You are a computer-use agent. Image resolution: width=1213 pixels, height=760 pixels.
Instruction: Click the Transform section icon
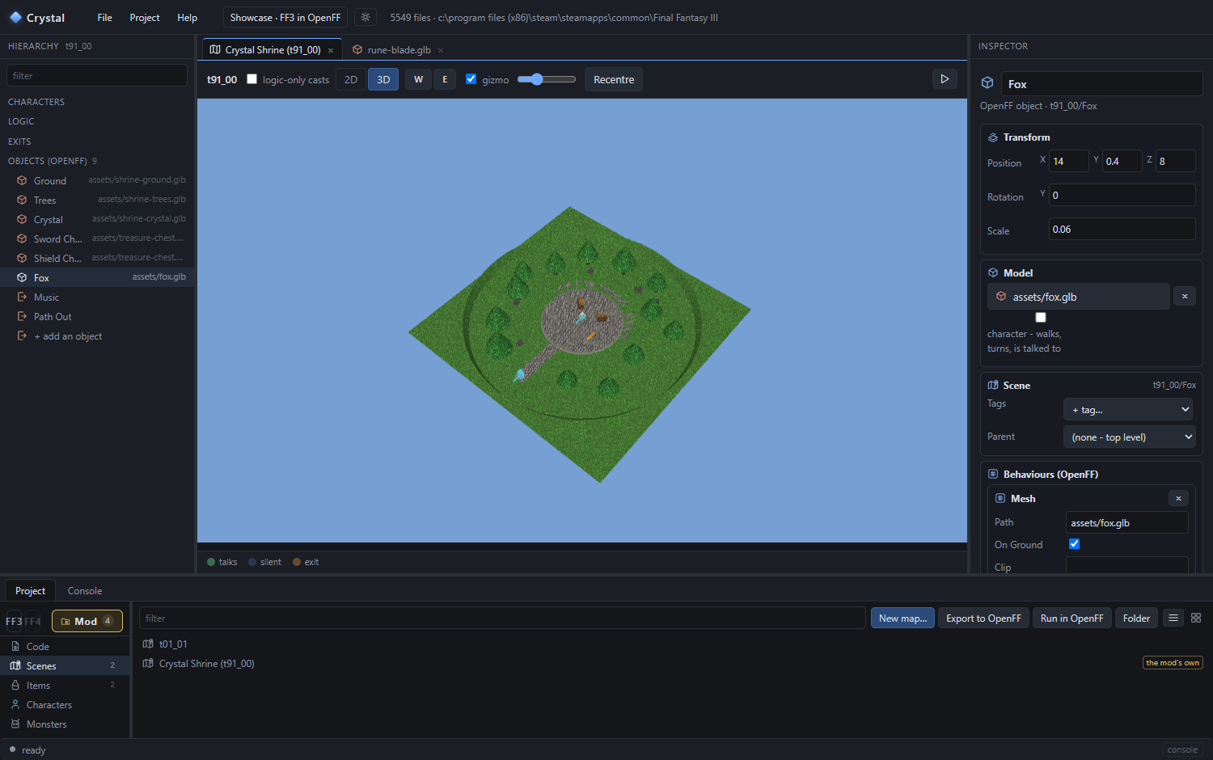[x=993, y=137]
